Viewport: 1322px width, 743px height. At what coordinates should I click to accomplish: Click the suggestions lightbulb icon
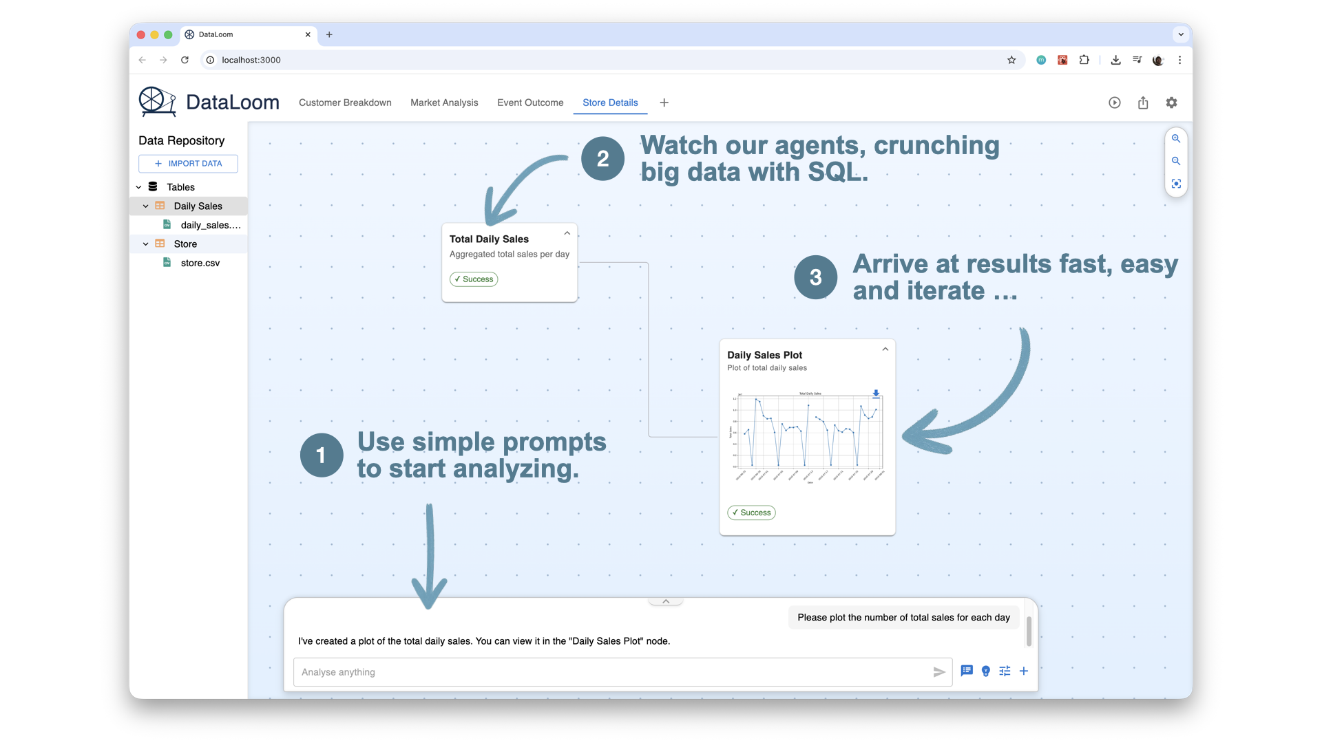(985, 671)
